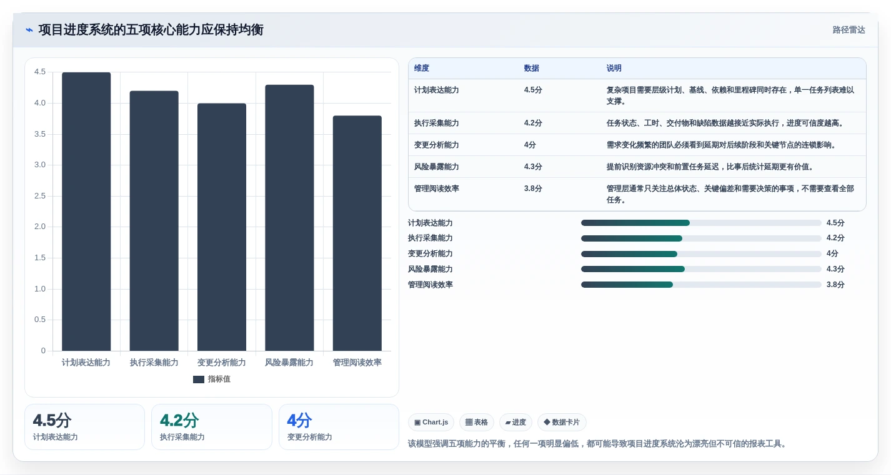This screenshot has height=475, width=891.
Task: Click the description of 执行采集能力 row
Action: [x=726, y=123]
